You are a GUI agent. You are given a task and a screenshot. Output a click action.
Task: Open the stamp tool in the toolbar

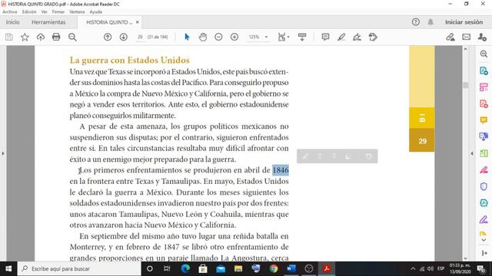coord(373,37)
